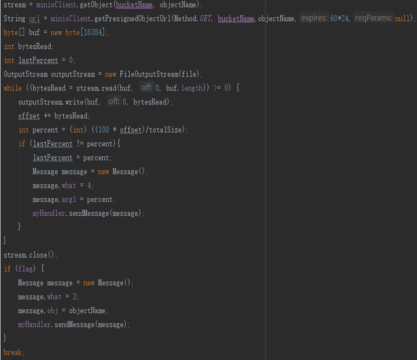Click 'while' keyword of the read loop
The width and height of the screenshot is (417, 360).
[12, 88]
